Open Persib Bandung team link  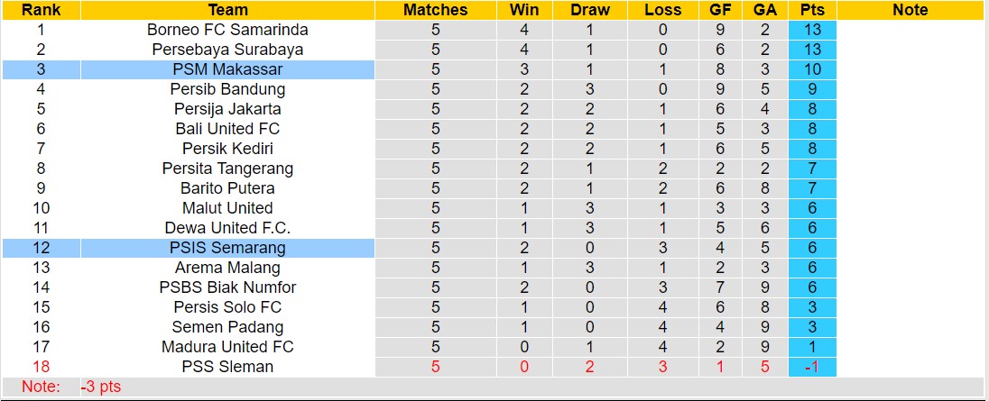227,89
